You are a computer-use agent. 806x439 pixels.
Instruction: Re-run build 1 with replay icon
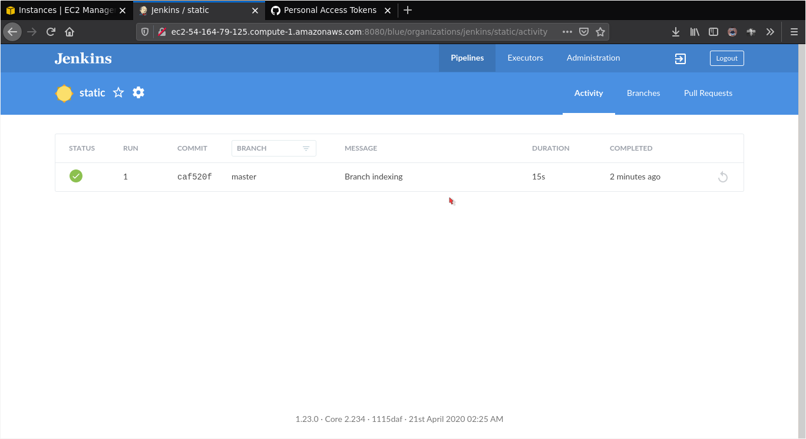(x=723, y=177)
